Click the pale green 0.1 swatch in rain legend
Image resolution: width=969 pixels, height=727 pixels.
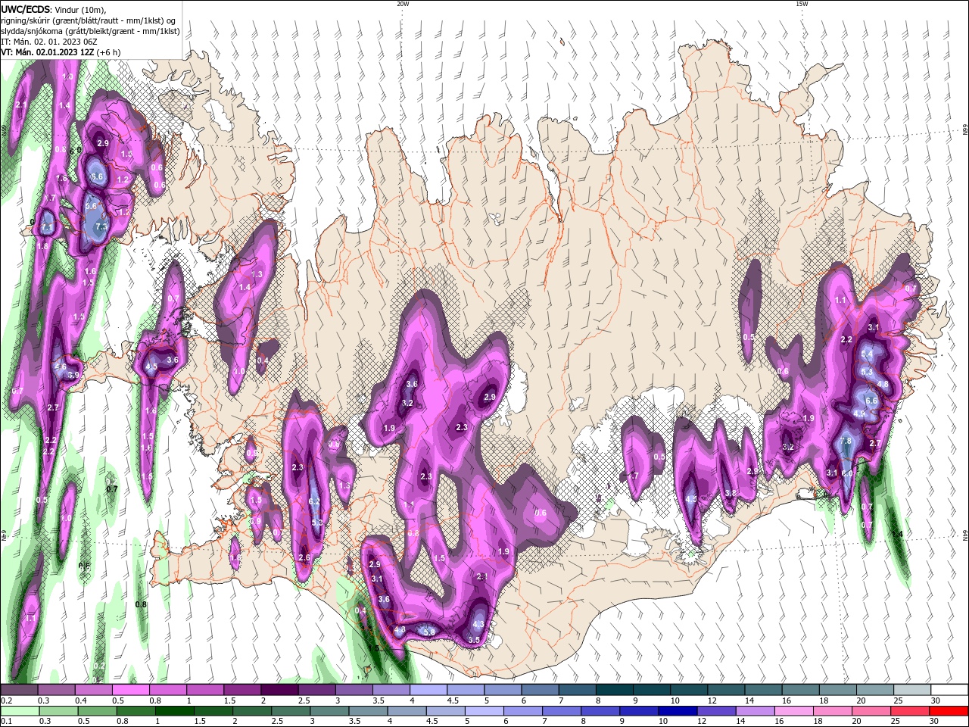click(20, 711)
